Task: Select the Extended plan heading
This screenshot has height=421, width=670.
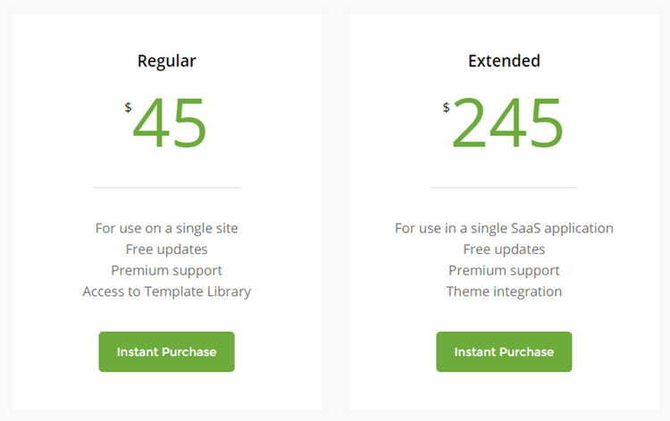Action: (504, 61)
